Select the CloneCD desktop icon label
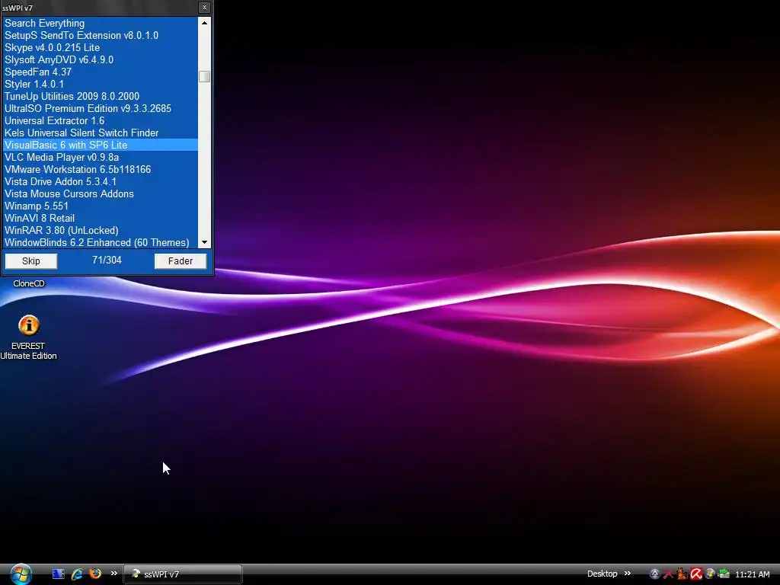Viewport: 780px width, 585px height. pyautogui.click(x=29, y=283)
